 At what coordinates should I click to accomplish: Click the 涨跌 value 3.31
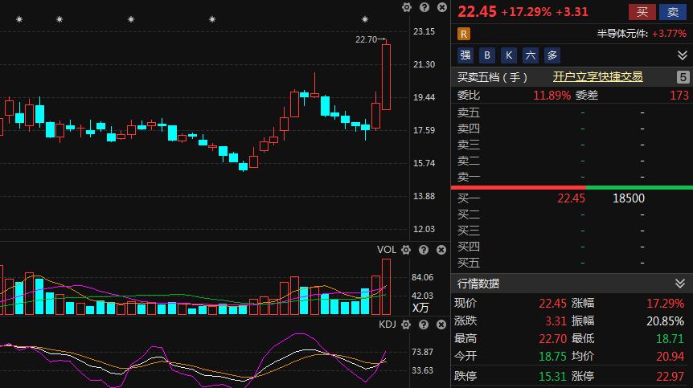[x=556, y=321]
